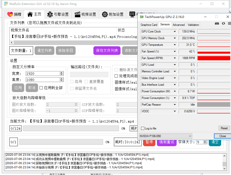Expand the VDDC sensor dropdown

coord(175,111)
